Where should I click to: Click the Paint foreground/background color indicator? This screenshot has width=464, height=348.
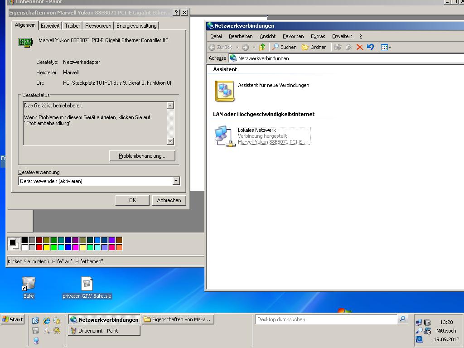click(x=14, y=243)
